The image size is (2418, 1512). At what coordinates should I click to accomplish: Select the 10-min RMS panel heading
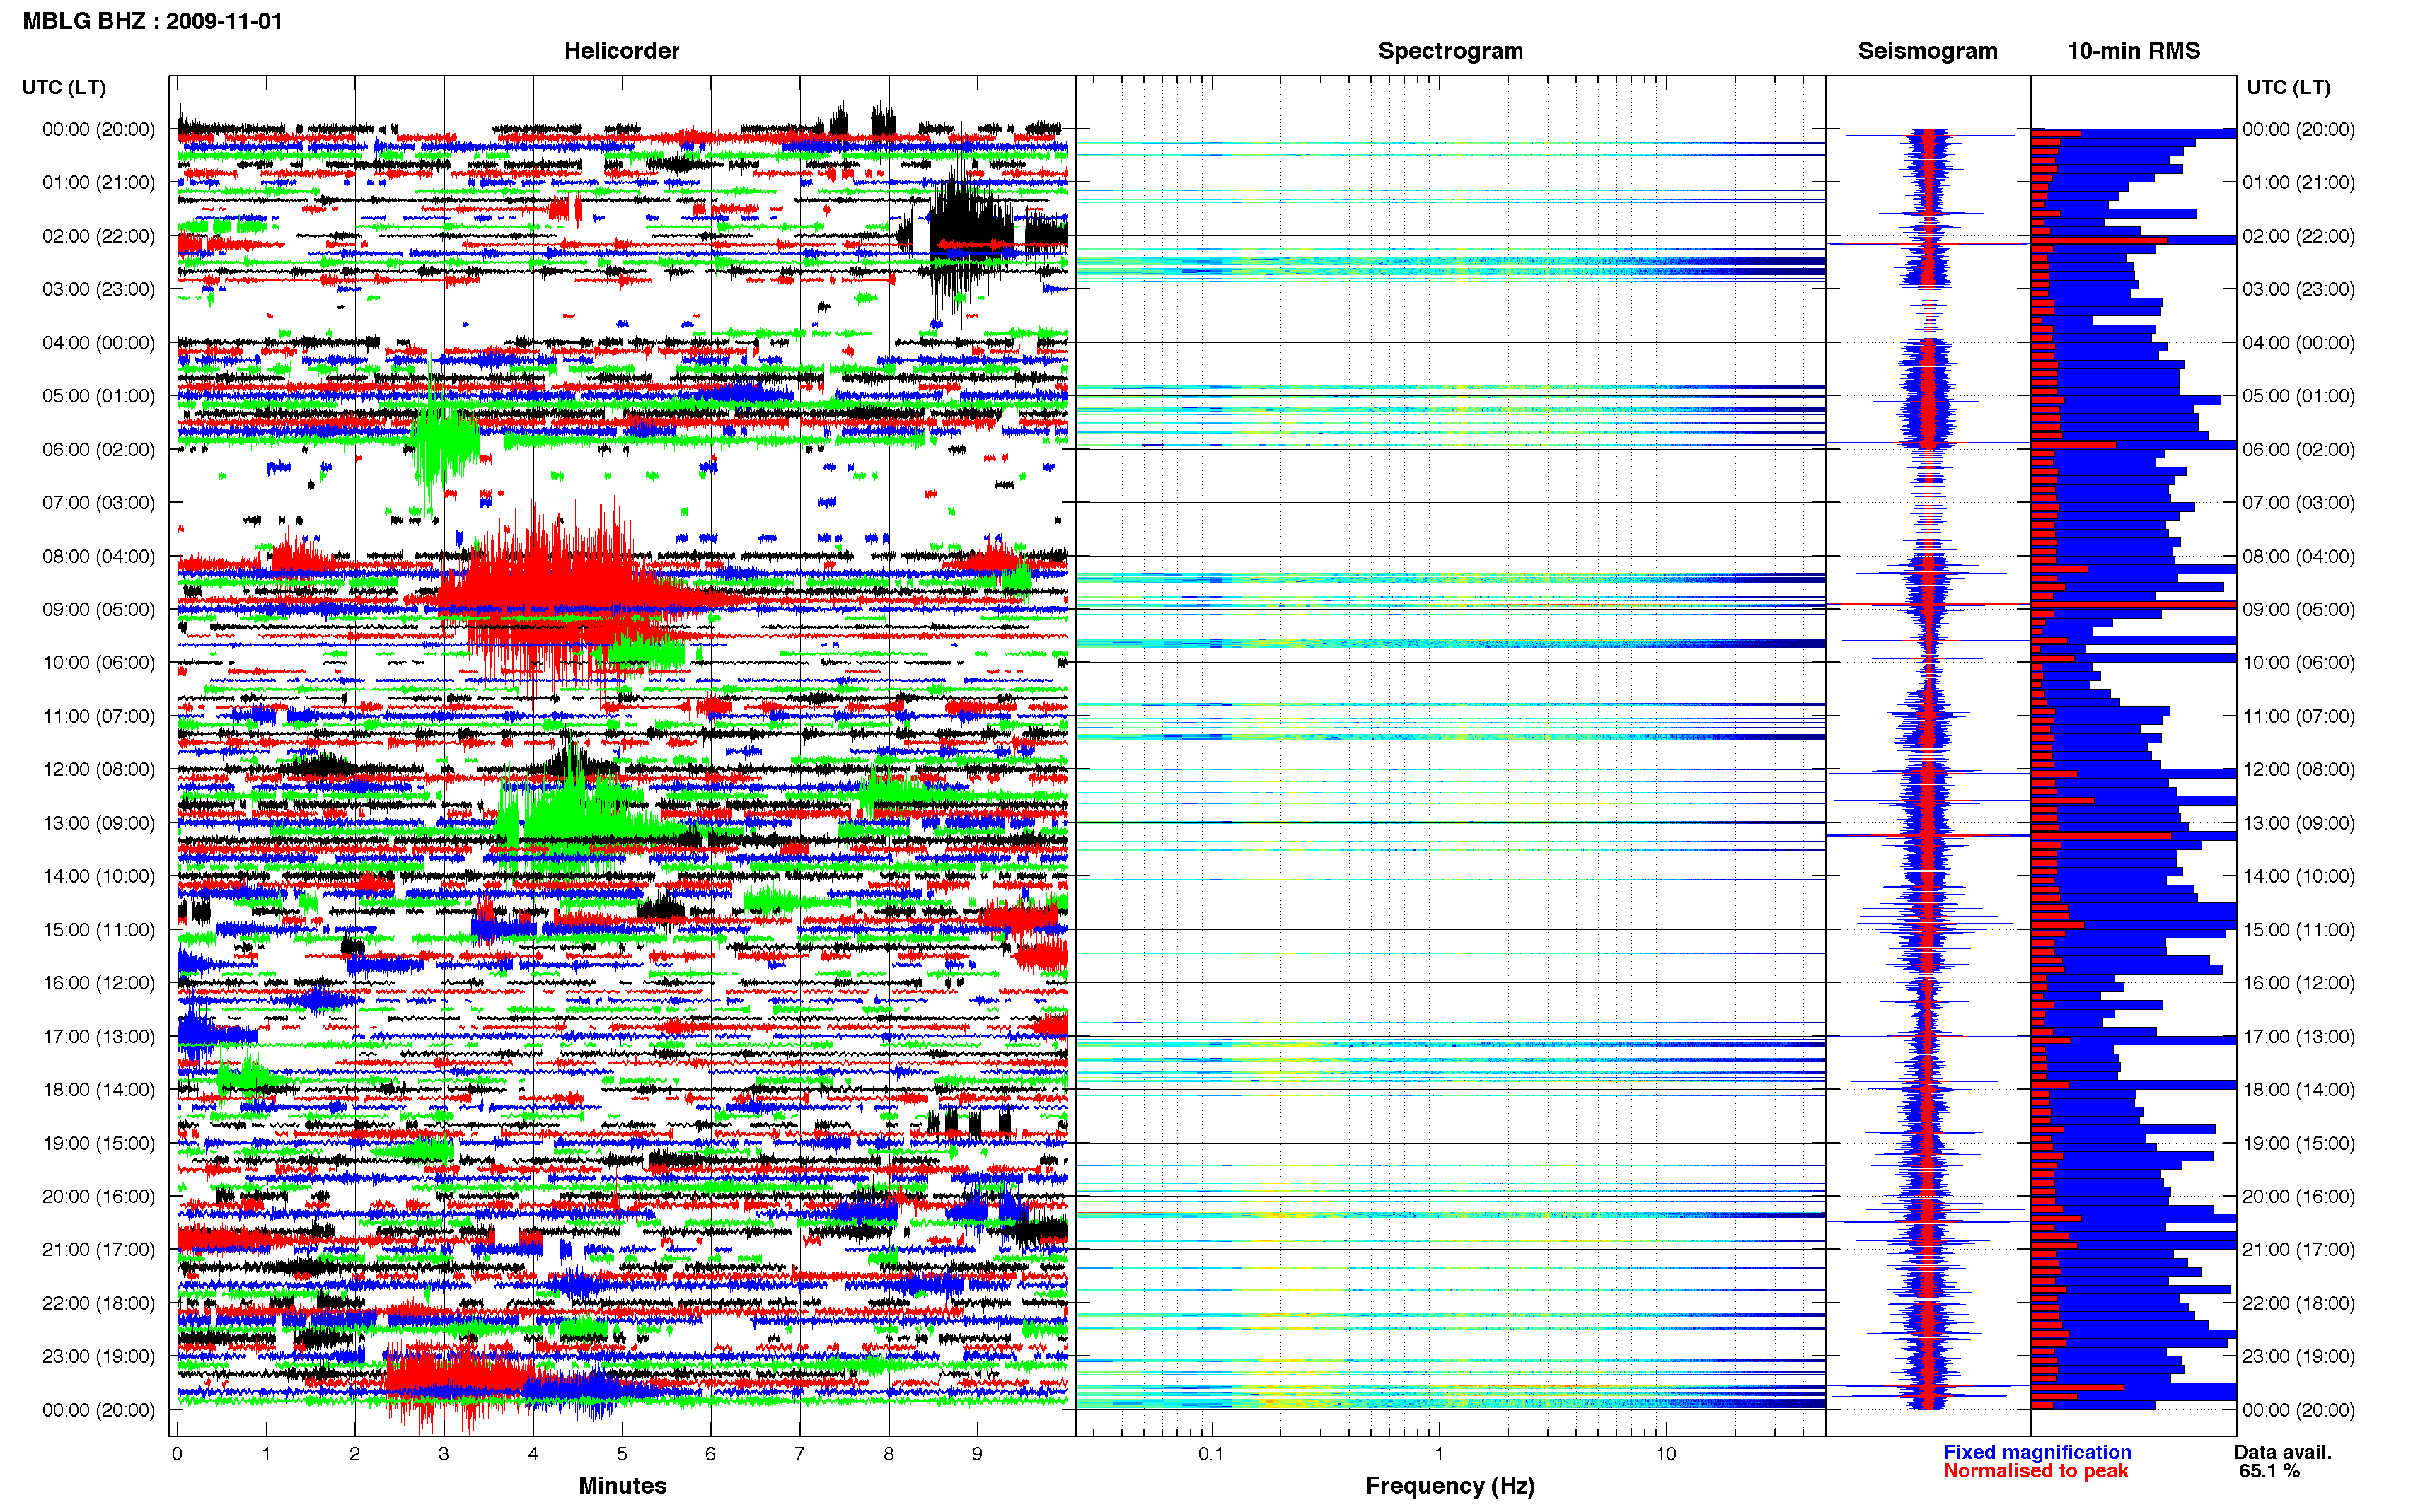pos(2133,51)
